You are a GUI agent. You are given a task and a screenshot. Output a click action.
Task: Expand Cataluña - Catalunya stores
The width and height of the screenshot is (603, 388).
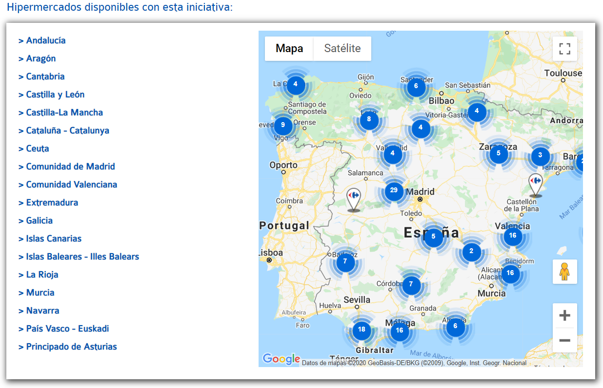pyautogui.click(x=67, y=130)
